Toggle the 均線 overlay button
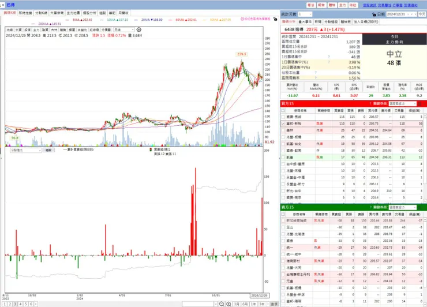 click(x=10, y=29)
